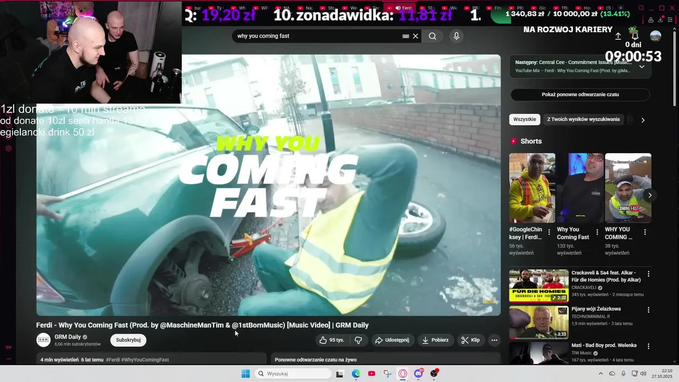Open options for 'Pijany wójt Żelazkowa'
This screenshot has height=382, width=679.
click(648, 310)
